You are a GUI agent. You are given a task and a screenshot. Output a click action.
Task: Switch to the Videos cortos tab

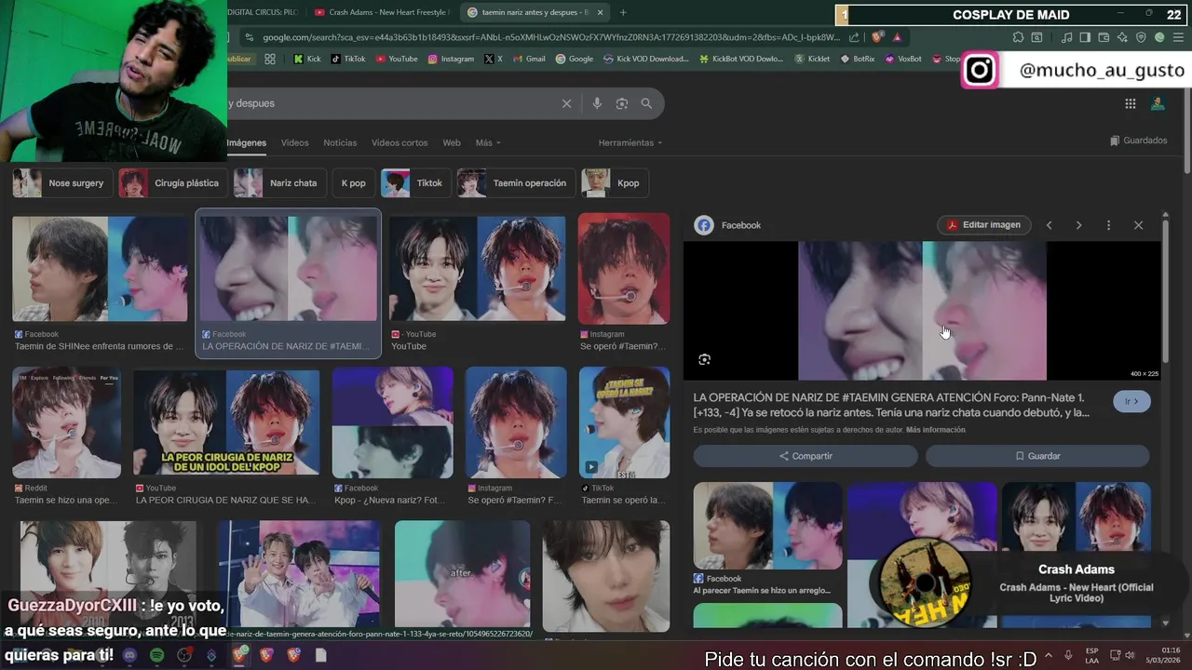click(400, 143)
